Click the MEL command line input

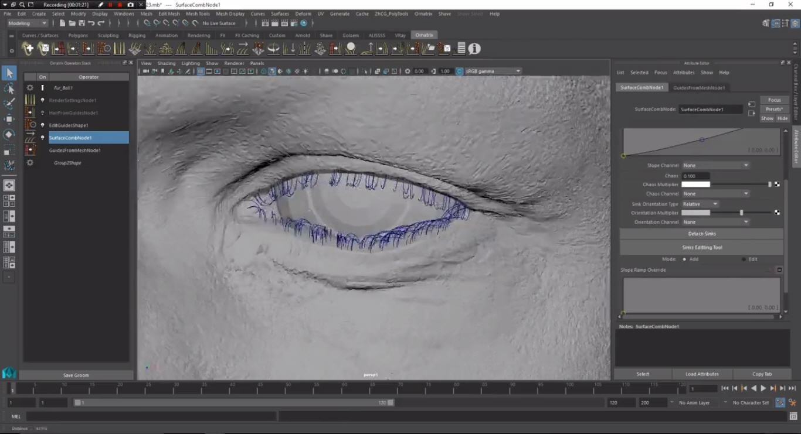tap(151, 416)
